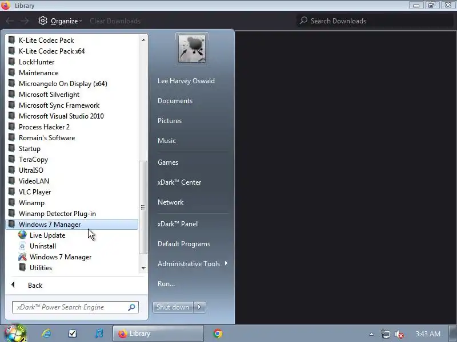Viewport: 457px width, 342px height.
Task: Click the search magnifier in xDark search box
Action: (132, 307)
